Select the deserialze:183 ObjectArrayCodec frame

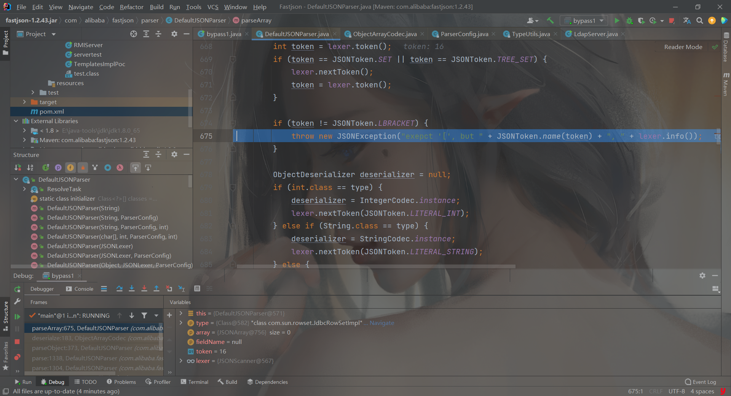[x=94, y=338]
